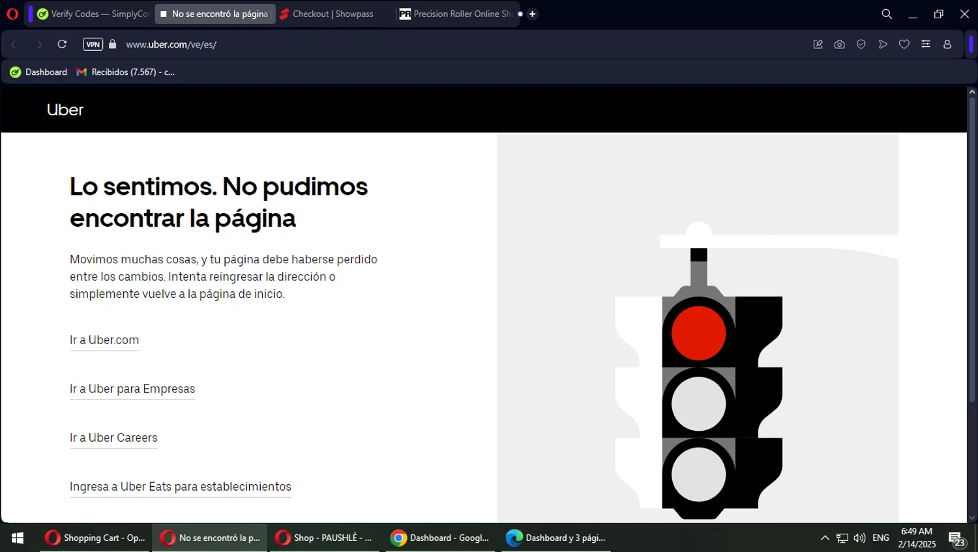Change the ENG input language
Image resolution: width=978 pixels, height=552 pixels.
tap(881, 538)
